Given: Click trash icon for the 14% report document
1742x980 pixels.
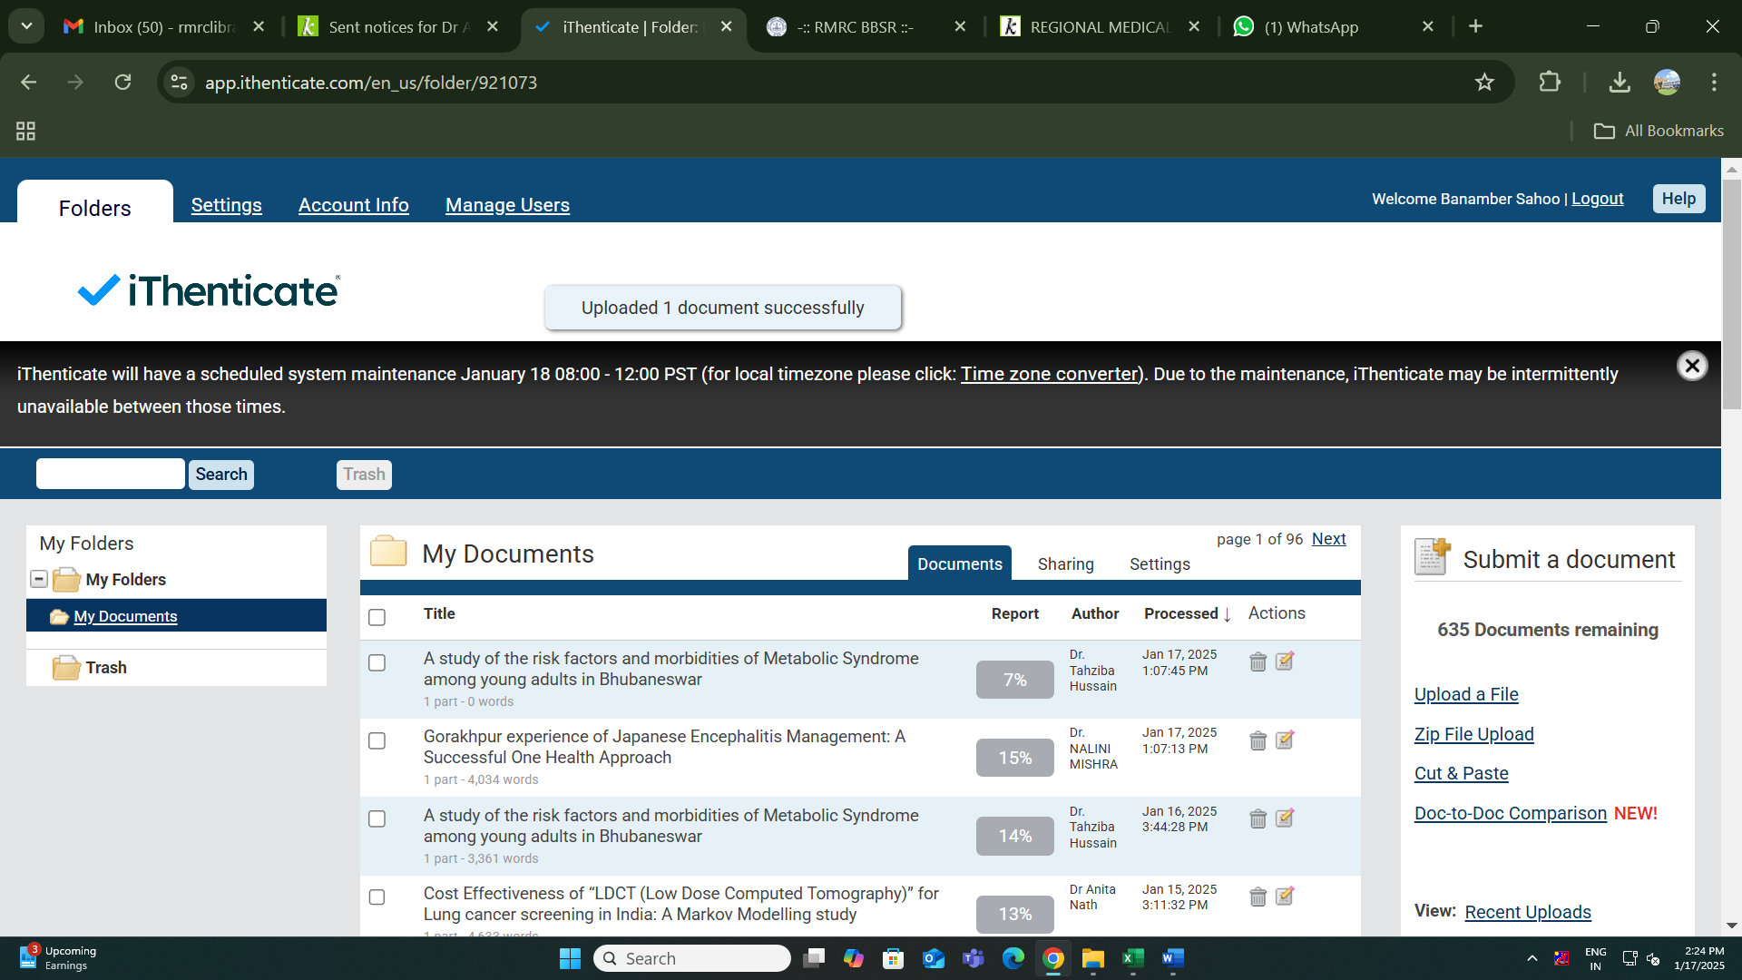Looking at the screenshot, I should 1258,818.
